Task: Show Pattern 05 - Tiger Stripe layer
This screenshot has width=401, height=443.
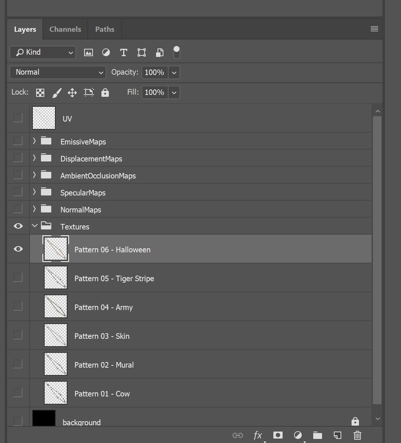Action: click(18, 277)
